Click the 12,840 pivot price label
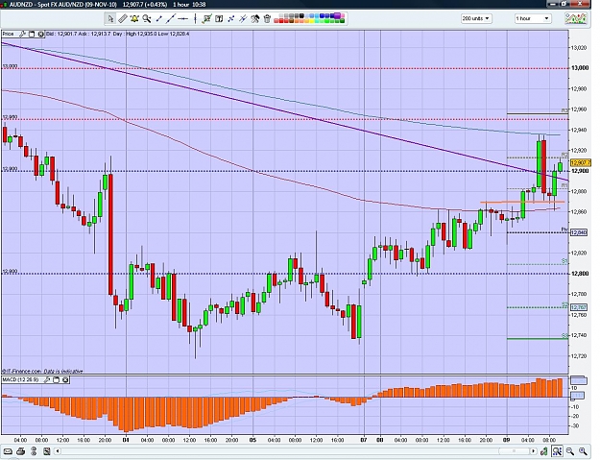The width and height of the screenshot is (600, 460). 579,232
